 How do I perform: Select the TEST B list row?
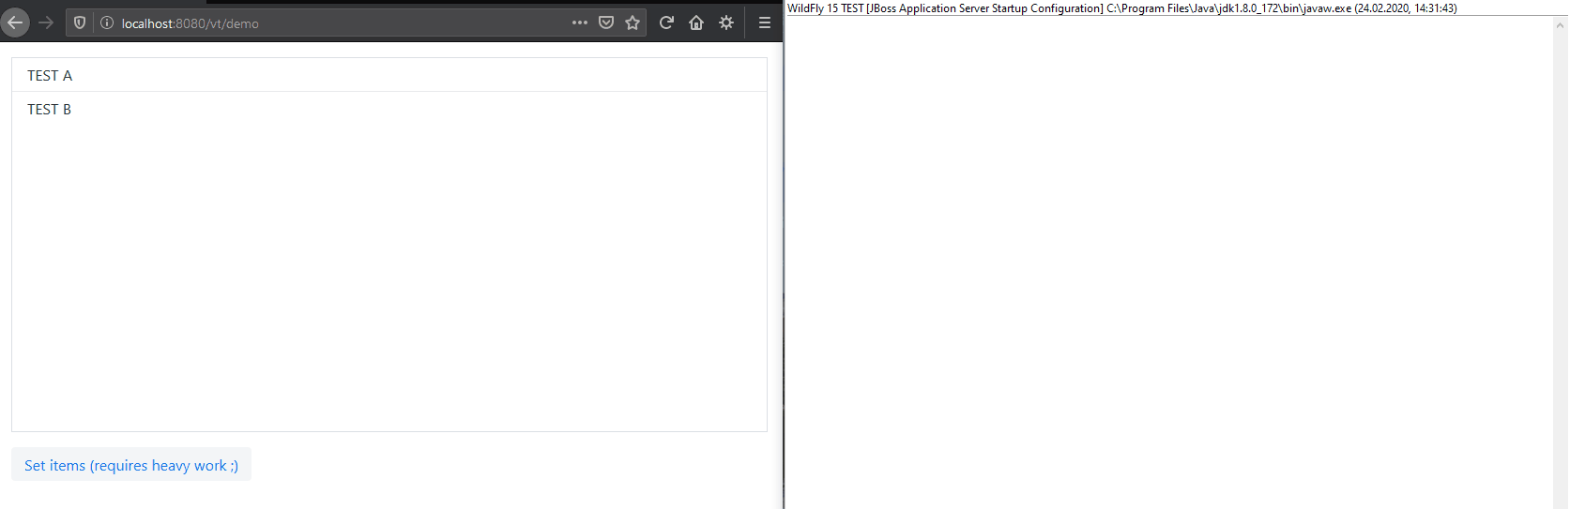coord(389,109)
